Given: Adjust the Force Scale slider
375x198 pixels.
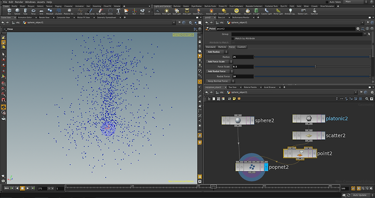Looking at the screenshot, I should coord(312,67).
